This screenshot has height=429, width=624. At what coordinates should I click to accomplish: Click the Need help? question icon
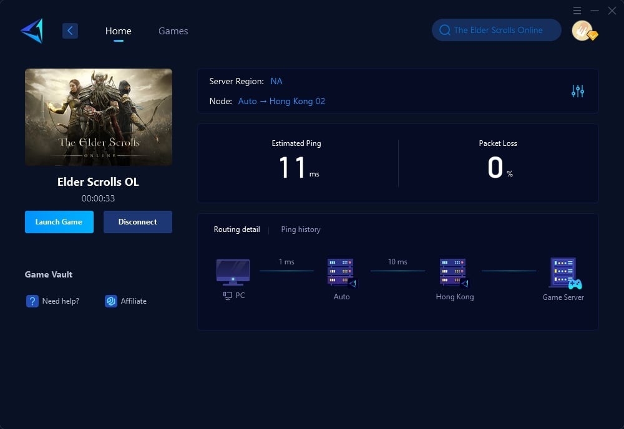pos(32,301)
